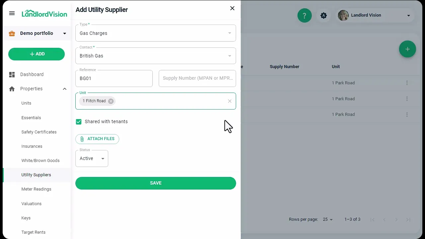This screenshot has width=425, height=239.
Task: Open the notifications icon beside the help button
Action: pos(324,15)
